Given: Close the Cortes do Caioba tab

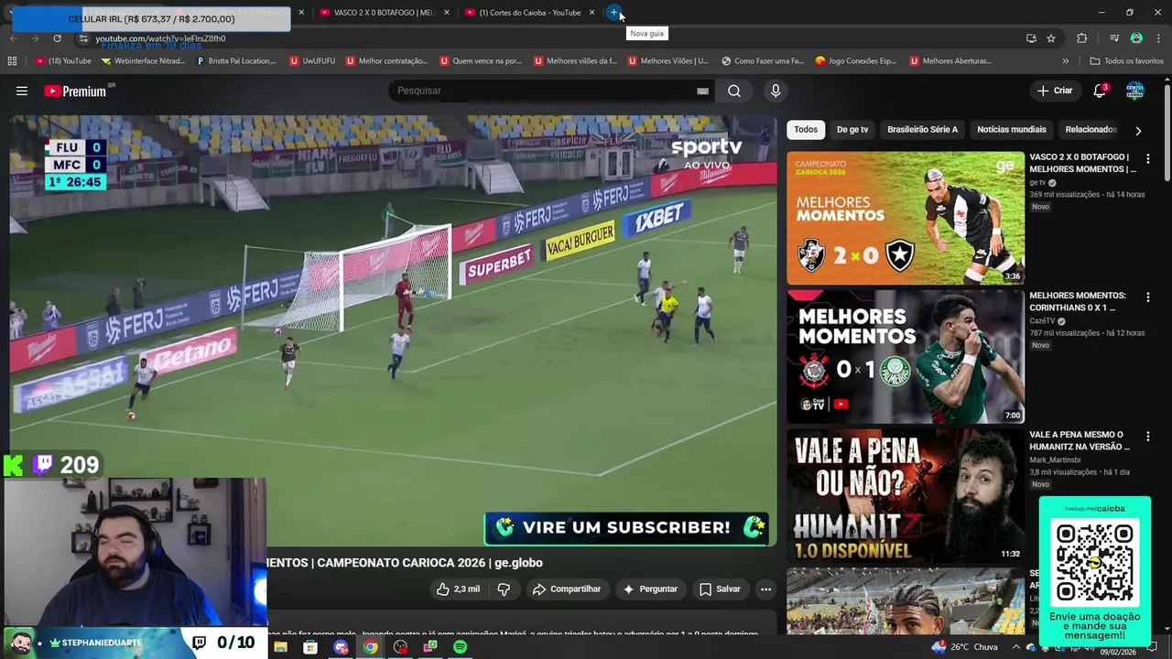Looking at the screenshot, I should pyautogui.click(x=592, y=13).
